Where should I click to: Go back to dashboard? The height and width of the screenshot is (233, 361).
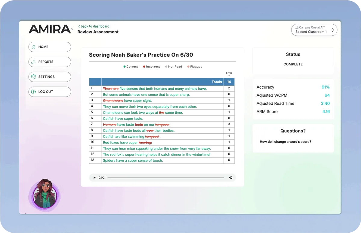94,26
